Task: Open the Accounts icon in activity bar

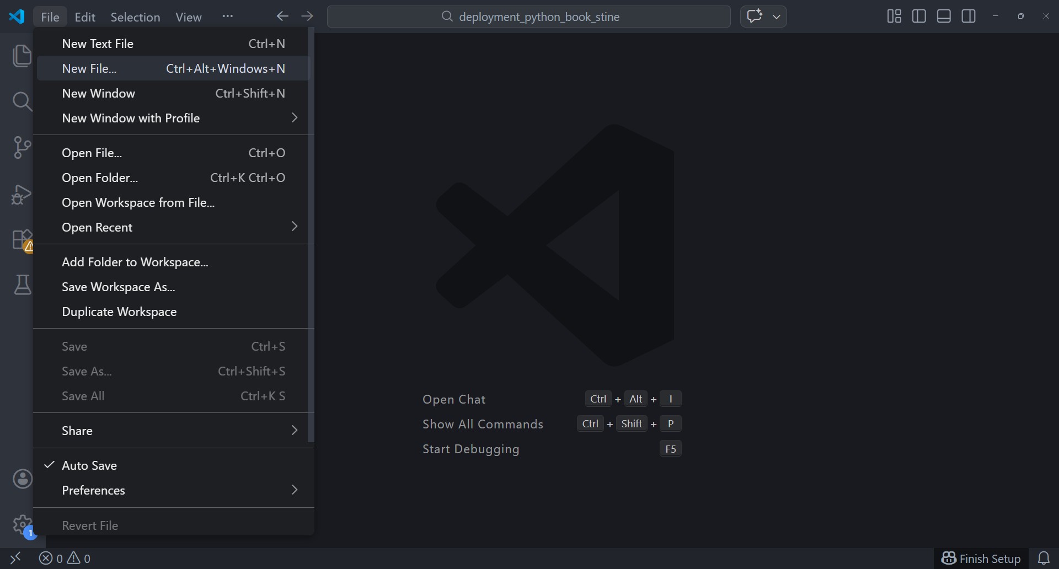Action: tap(22, 479)
